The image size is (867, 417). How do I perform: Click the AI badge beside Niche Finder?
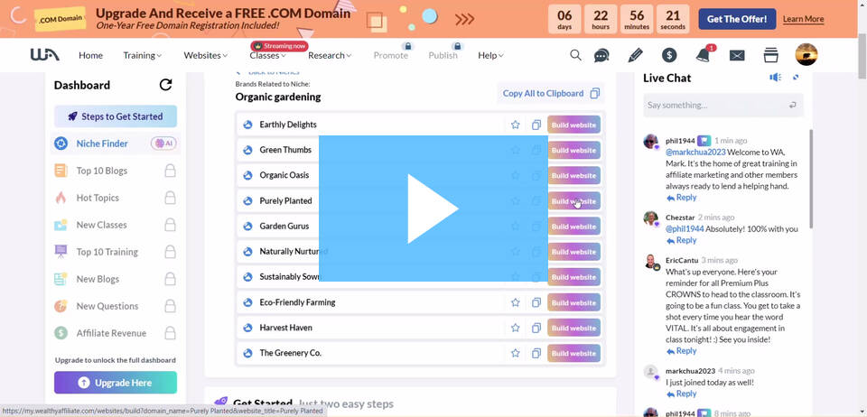(163, 144)
